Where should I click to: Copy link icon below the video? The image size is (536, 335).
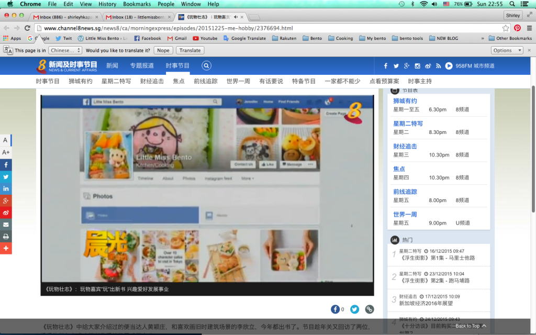tap(369, 309)
